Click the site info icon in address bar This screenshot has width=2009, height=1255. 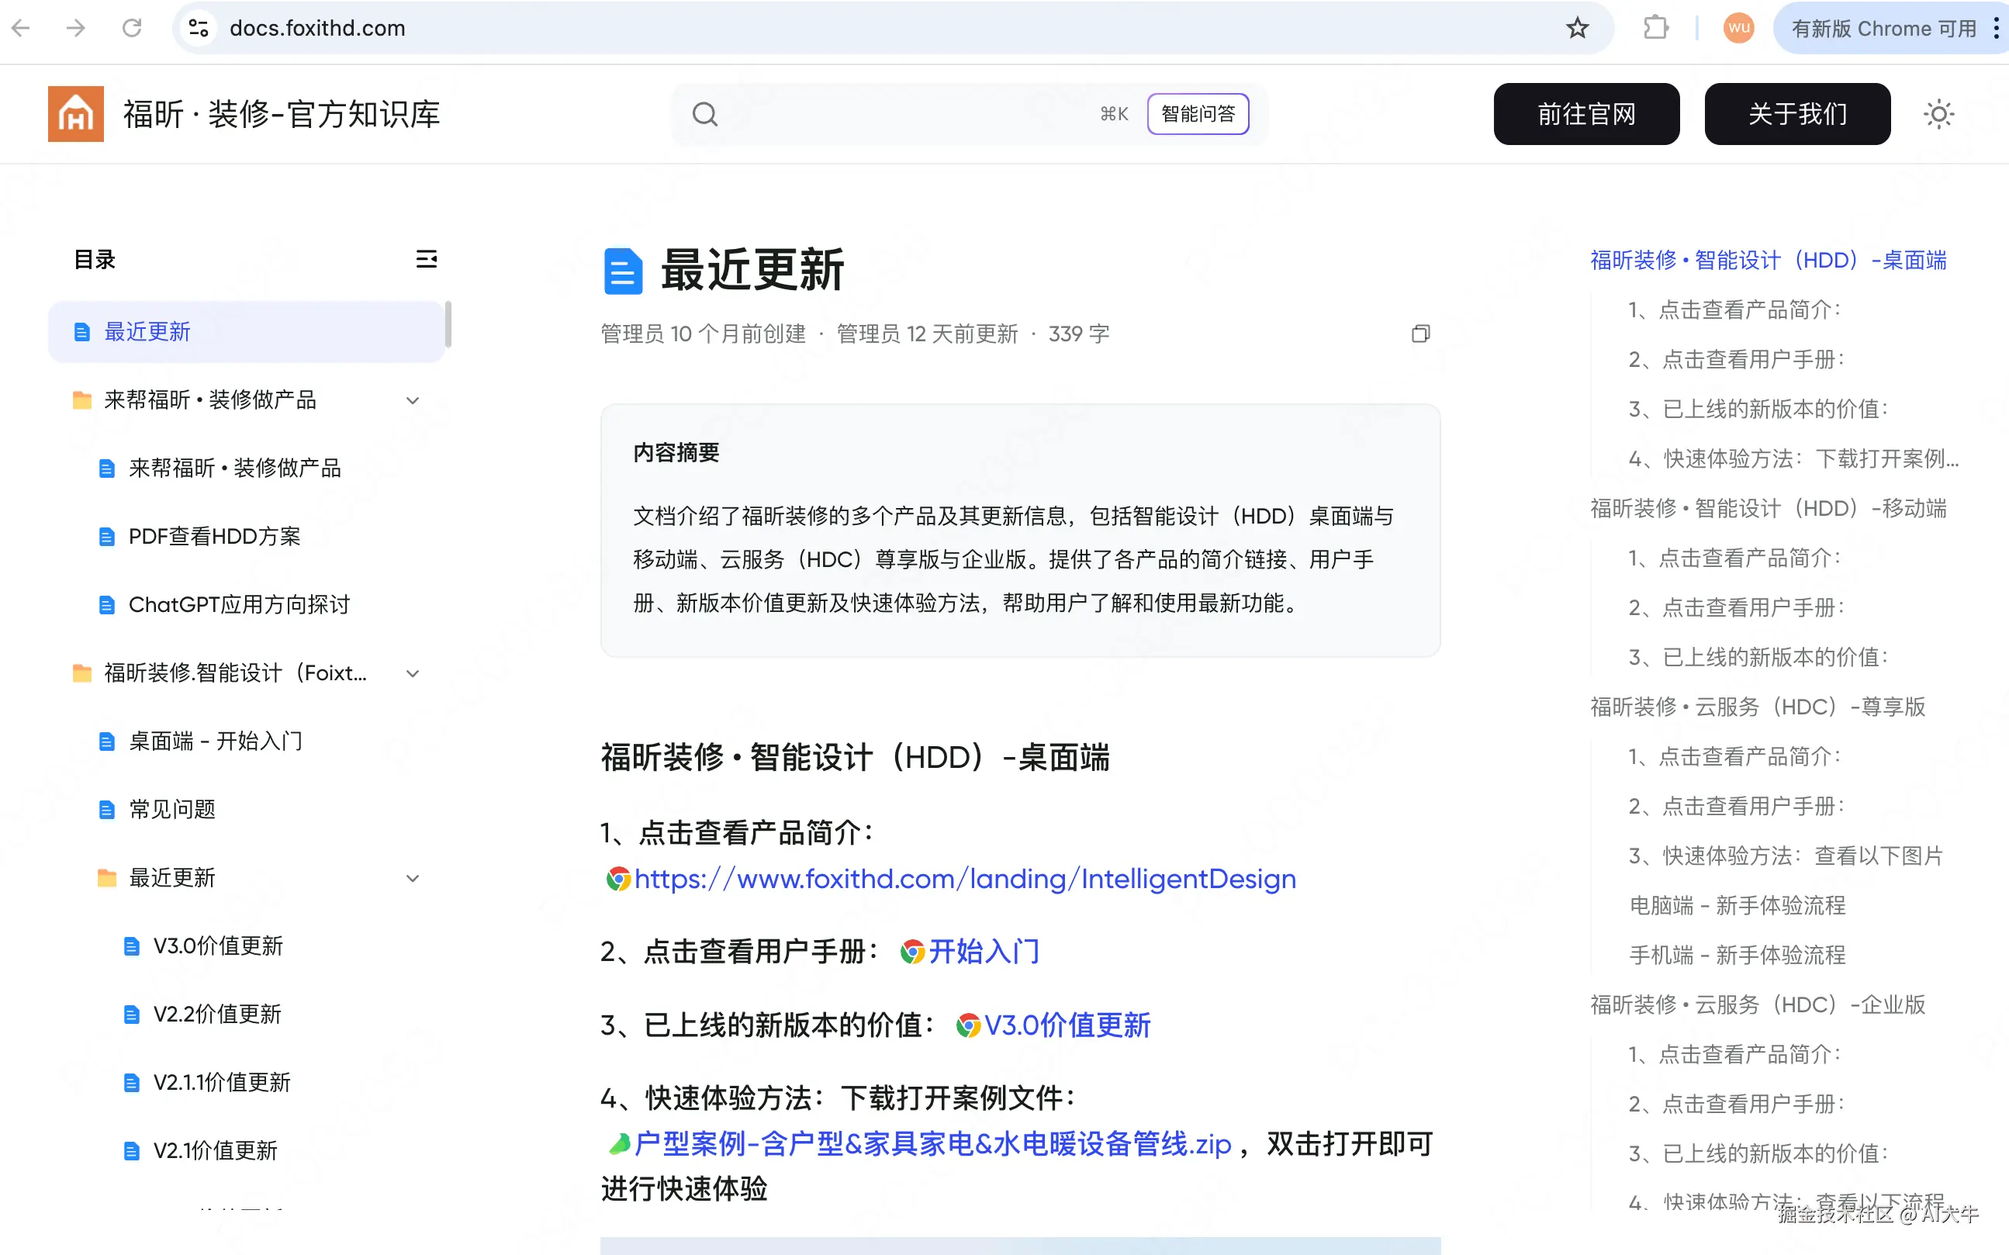(199, 28)
